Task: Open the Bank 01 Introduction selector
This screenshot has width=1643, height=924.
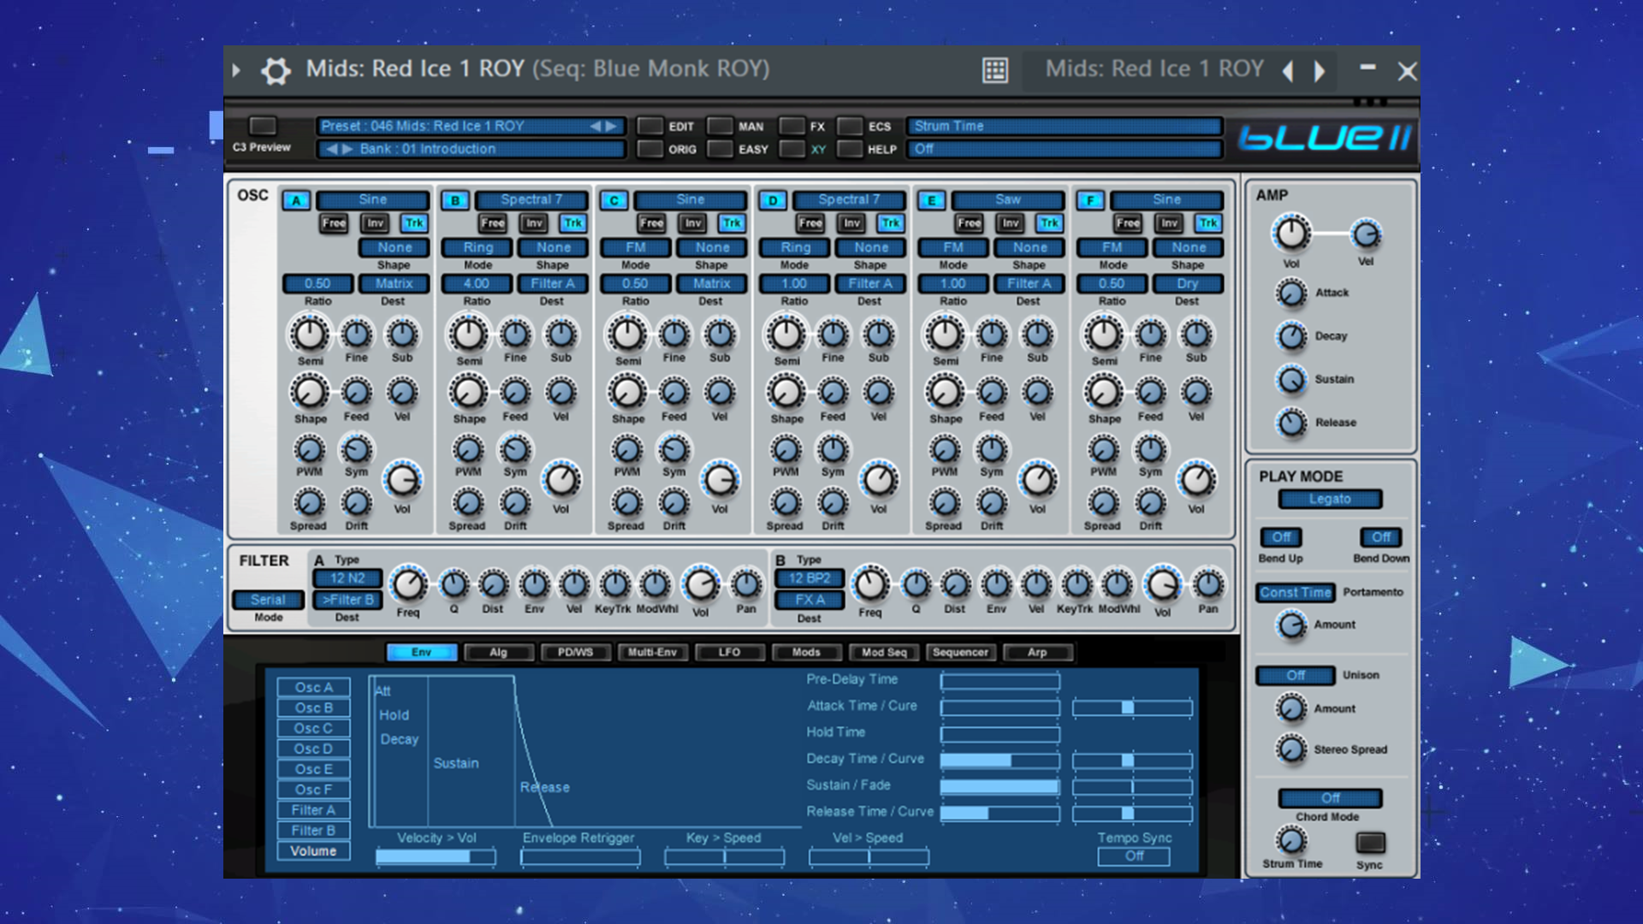Action: (471, 149)
